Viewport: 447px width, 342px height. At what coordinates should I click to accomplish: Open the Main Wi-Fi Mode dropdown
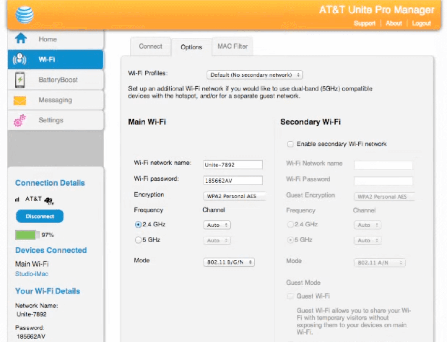pos(229,262)
